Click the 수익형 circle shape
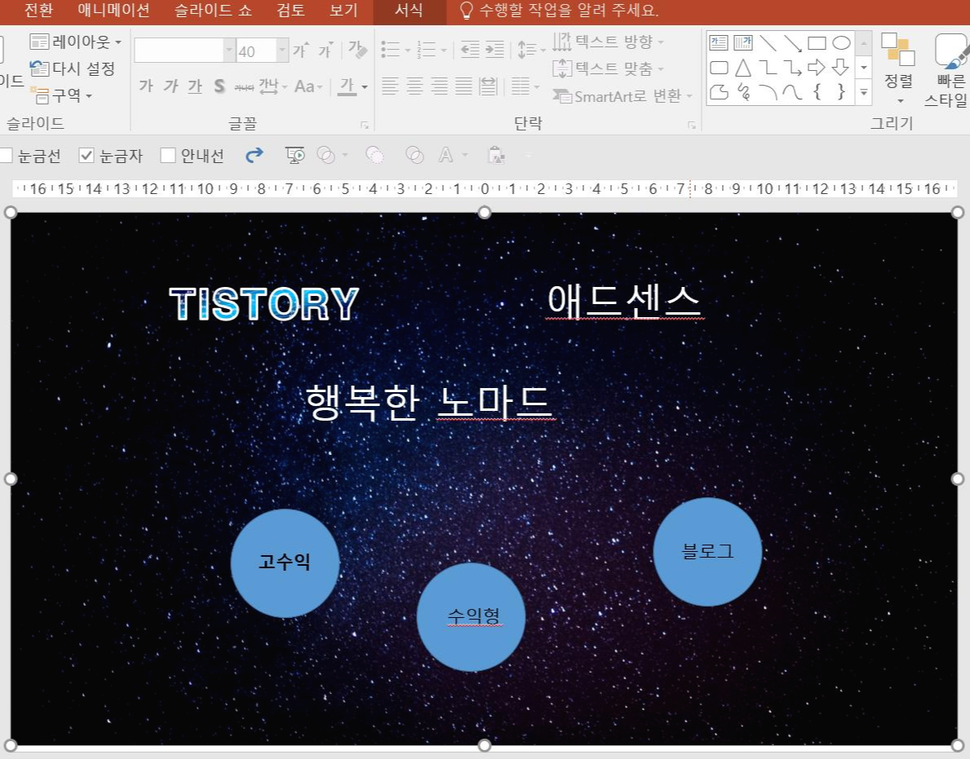The image size is (970, 759). pyautogui.click(x=471, y=617)
